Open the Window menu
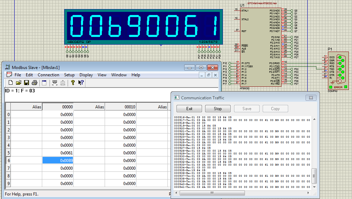352x199 pixels. tap(119, 75)
